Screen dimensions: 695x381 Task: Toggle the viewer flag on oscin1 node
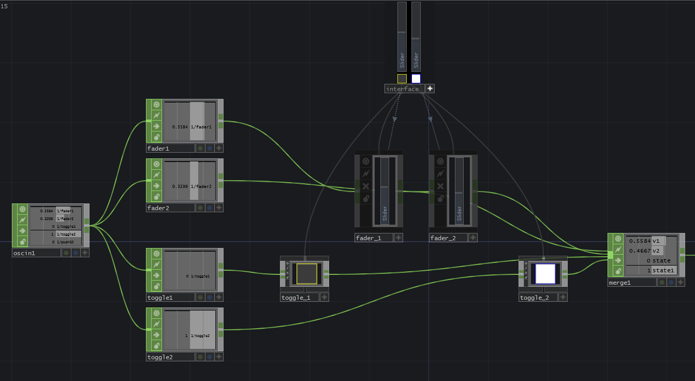coord(22,209)
